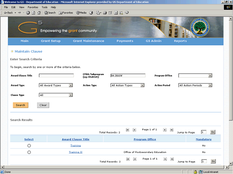Open the Training clause link
This screenshot has width=233, height=174.
coord(76,146)
